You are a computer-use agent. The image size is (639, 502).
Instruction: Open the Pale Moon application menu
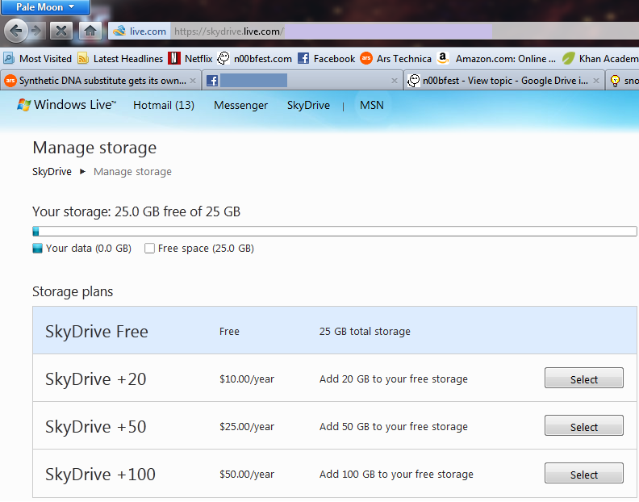pos(45,7)
